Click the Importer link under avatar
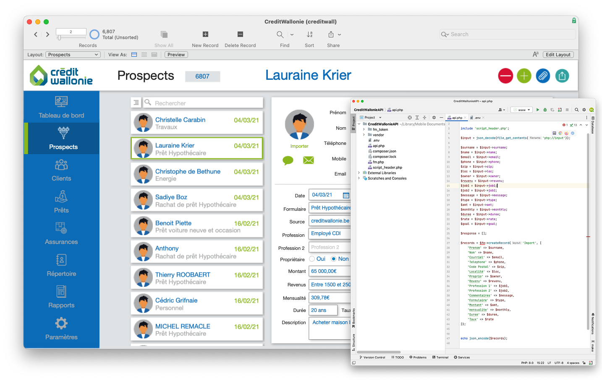The height and width of the screenshot is (380, 602). click(x=299, y=146)
